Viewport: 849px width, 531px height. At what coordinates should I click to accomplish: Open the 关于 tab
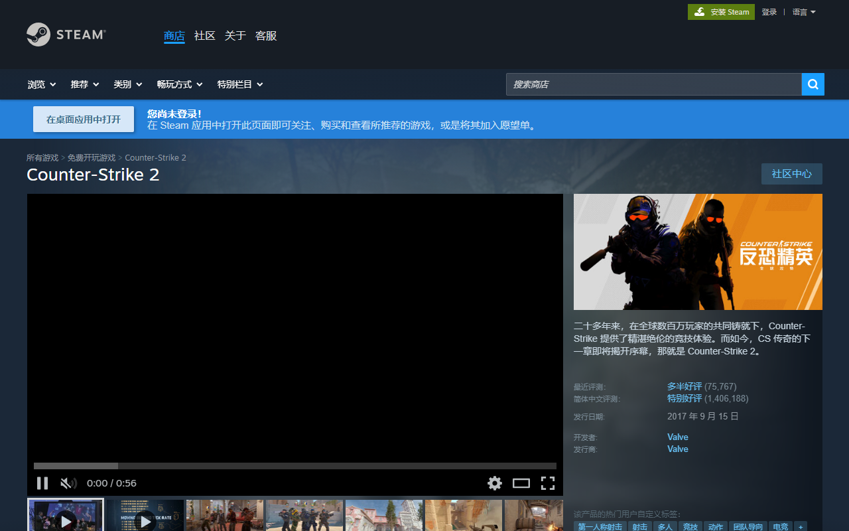(x=235, y=36)
